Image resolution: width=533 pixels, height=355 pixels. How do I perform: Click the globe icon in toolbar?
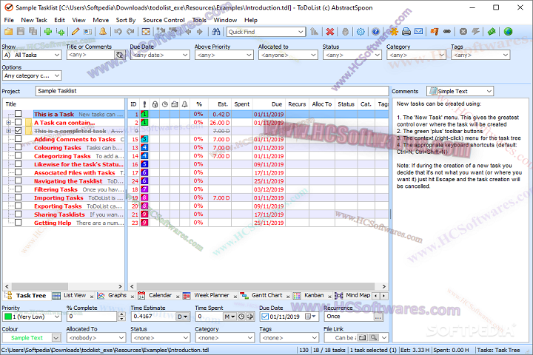(508, 32)
